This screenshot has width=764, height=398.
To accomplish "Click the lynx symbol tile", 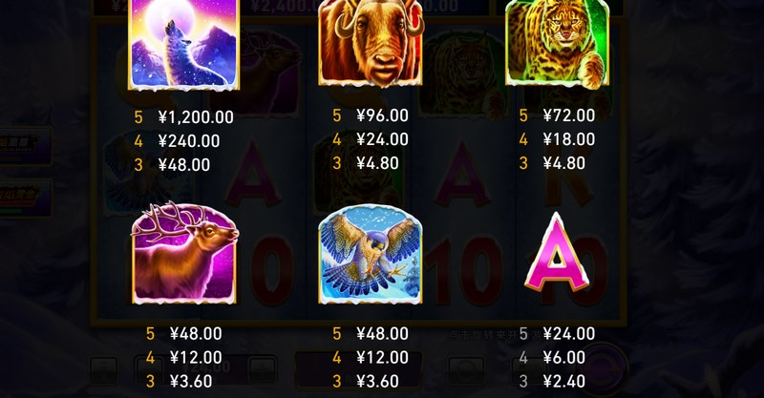I will pos(558,43).
